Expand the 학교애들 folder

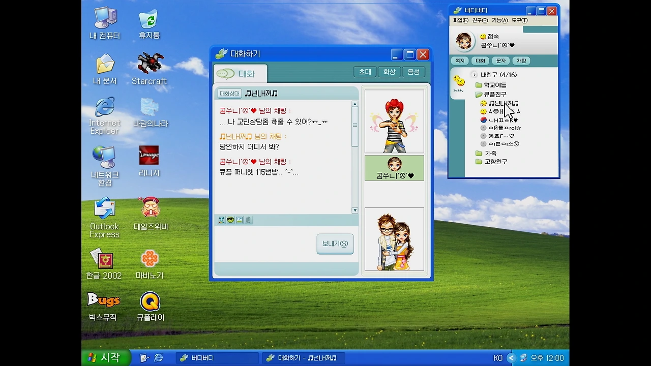491,85
